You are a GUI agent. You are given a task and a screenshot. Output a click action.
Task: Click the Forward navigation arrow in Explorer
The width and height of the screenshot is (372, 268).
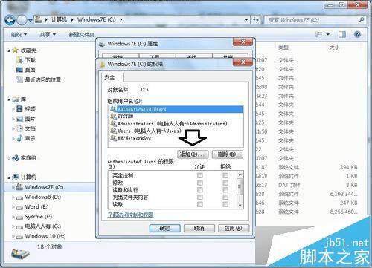22,20
